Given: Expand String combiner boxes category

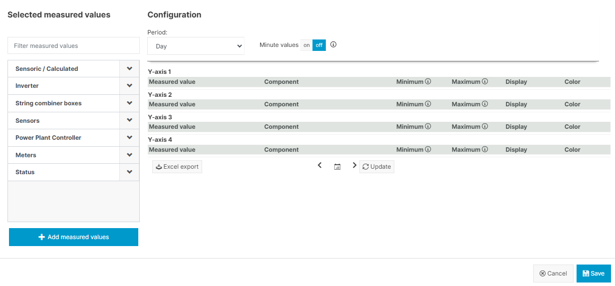Looking at the screenshot, I should 129,103.
